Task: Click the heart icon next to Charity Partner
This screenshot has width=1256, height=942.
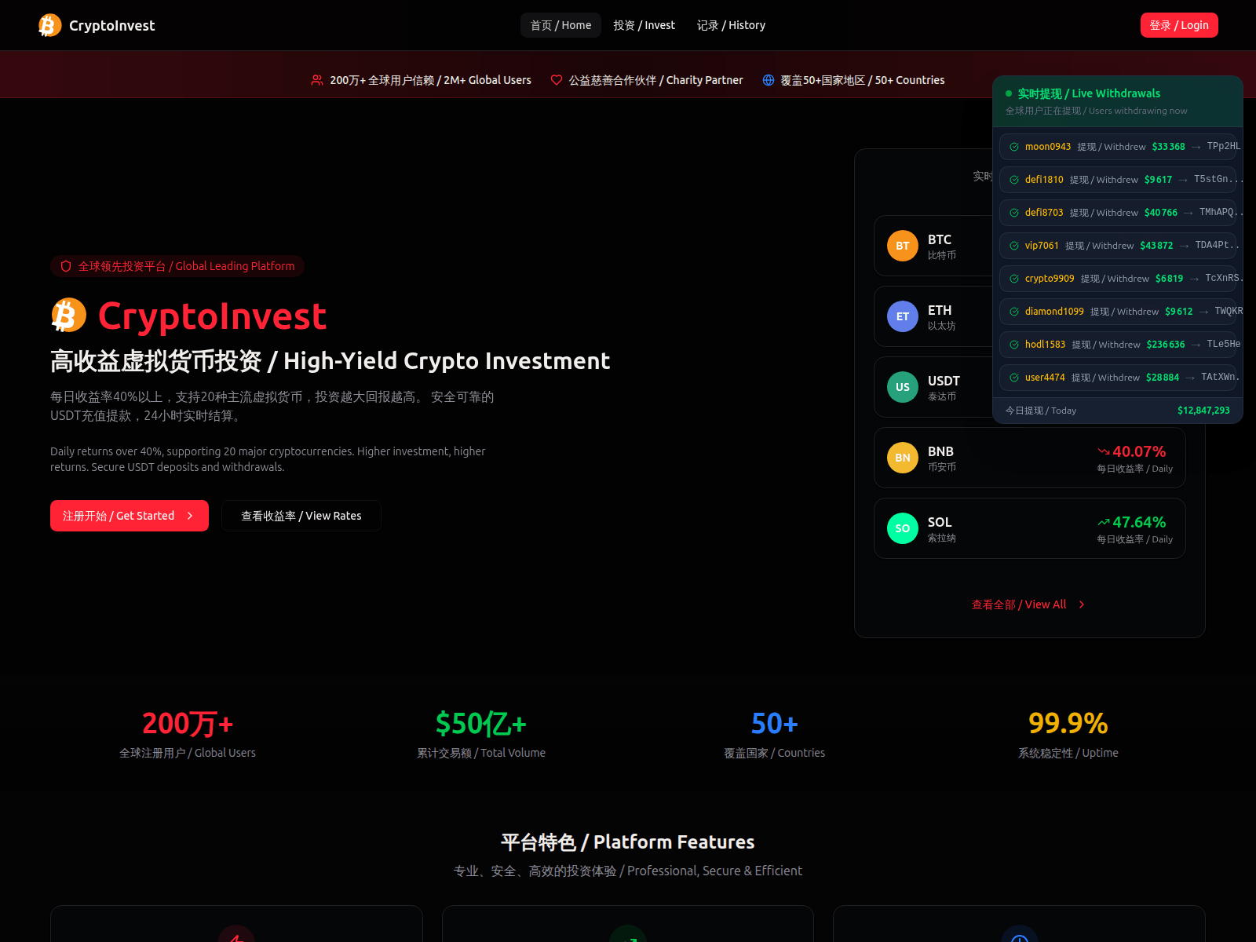Action: point(556,79)
